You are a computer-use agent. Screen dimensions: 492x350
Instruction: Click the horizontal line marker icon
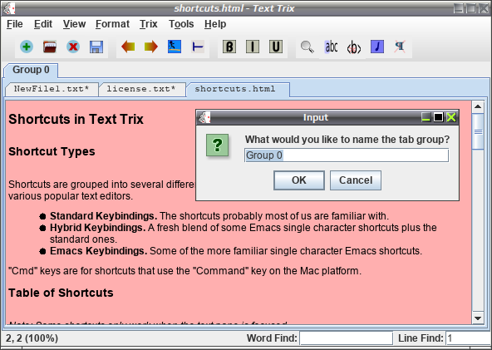(198, 47)
